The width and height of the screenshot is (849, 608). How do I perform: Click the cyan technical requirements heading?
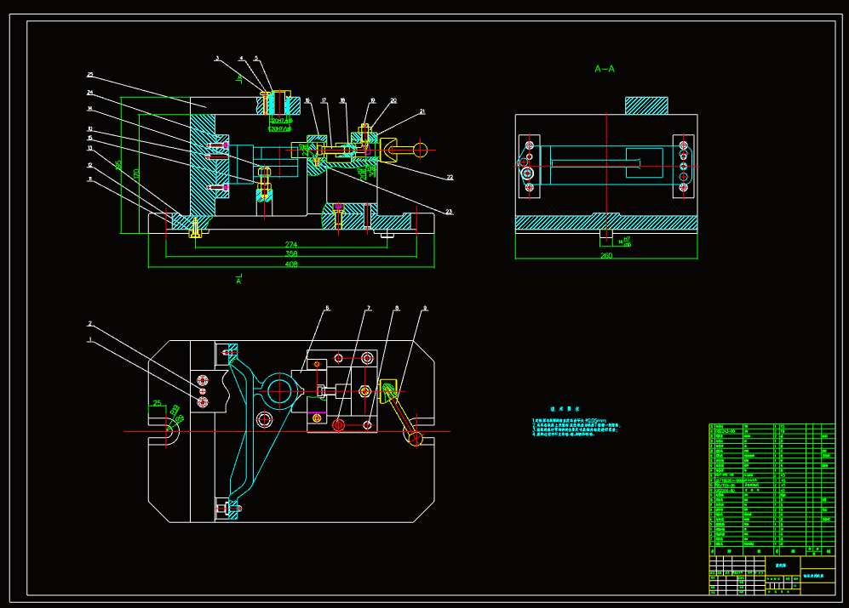click(565, 410)
